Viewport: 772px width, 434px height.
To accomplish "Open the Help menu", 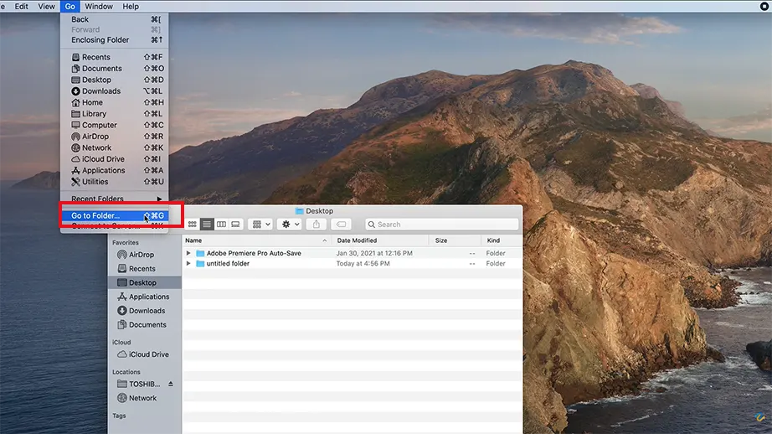I will (131, 7).
